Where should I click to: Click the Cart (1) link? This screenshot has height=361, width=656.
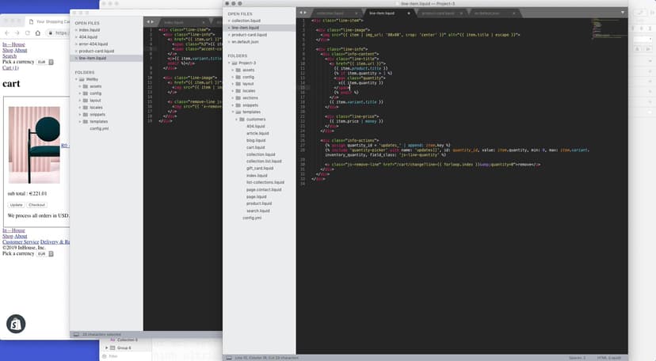10,68
